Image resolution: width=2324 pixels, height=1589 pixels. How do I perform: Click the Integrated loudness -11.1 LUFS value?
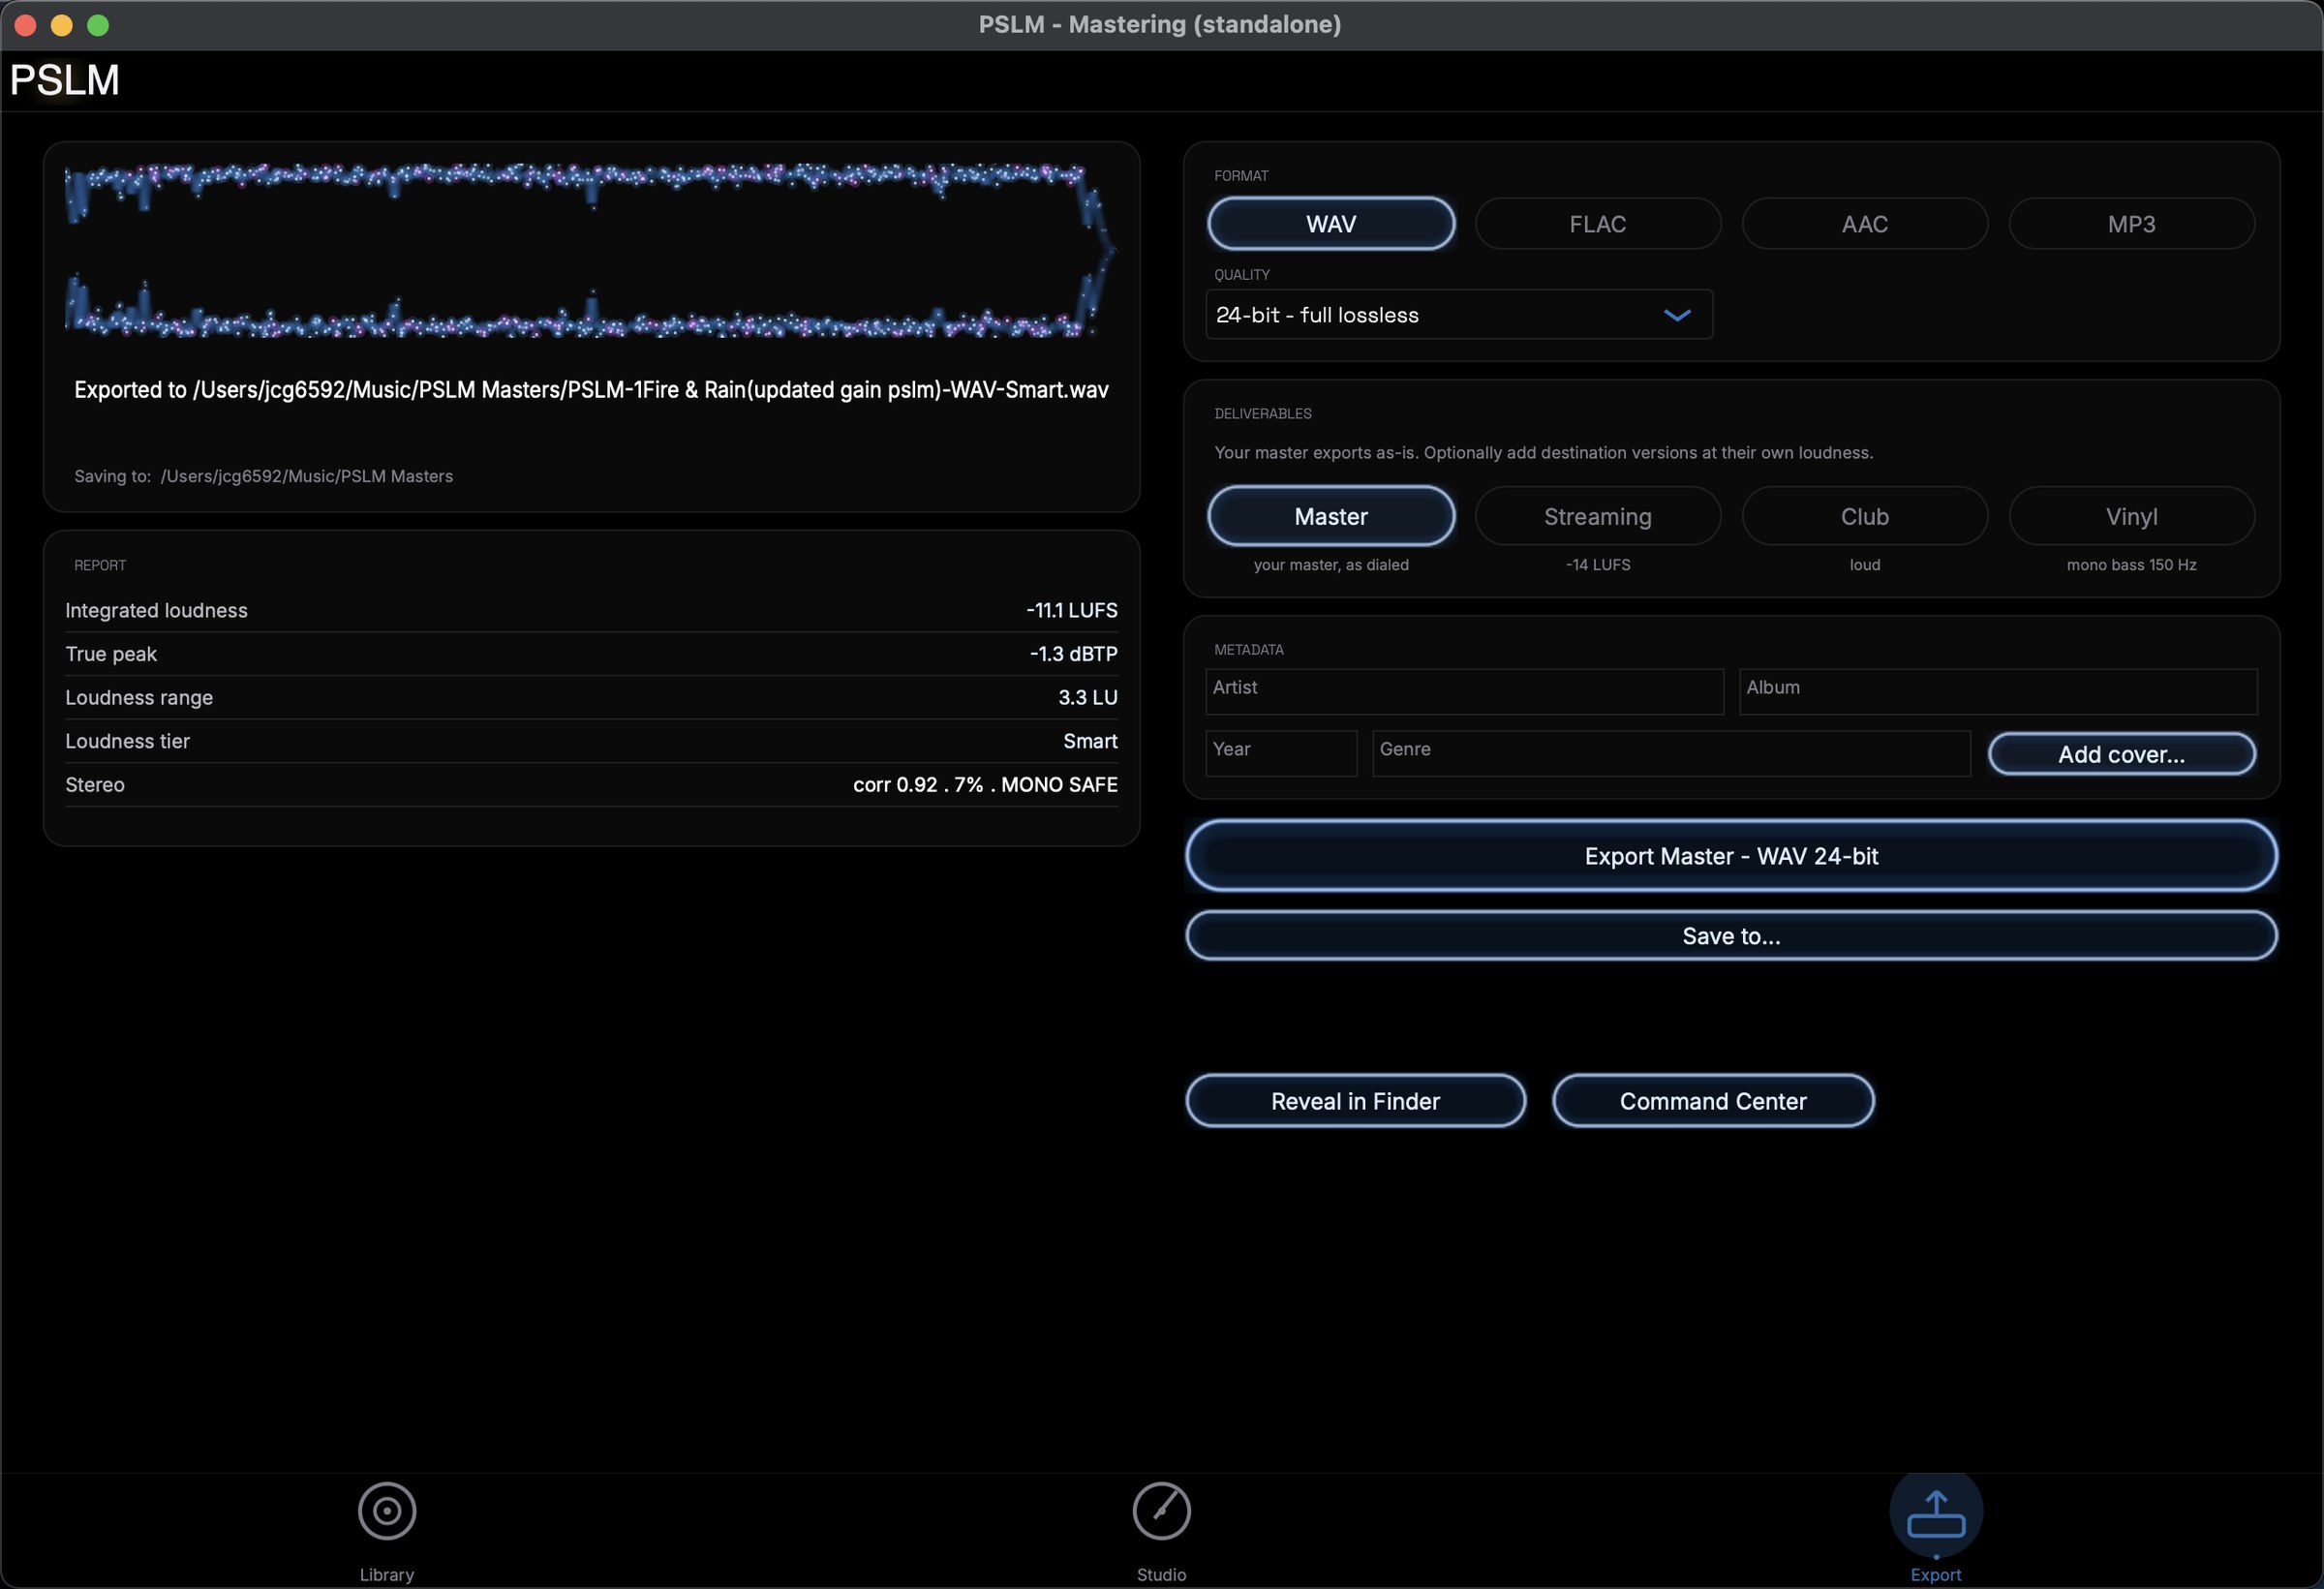[1071, 610]
